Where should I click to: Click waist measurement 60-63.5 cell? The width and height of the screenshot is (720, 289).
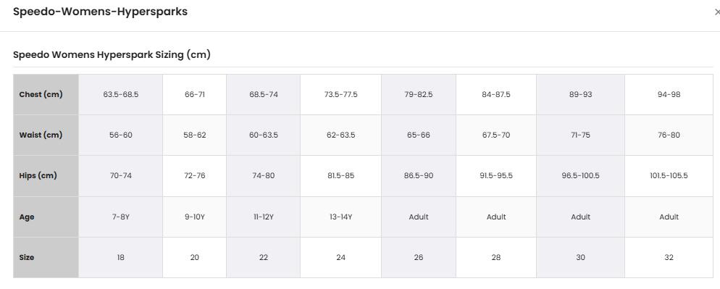click(x=263, y=135)
